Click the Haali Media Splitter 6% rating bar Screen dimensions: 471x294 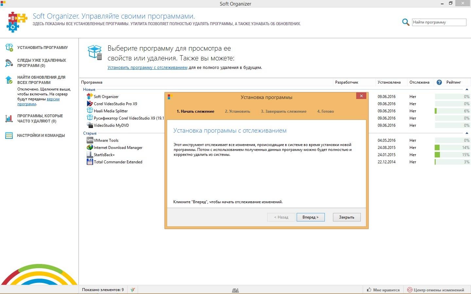point(452,111)
